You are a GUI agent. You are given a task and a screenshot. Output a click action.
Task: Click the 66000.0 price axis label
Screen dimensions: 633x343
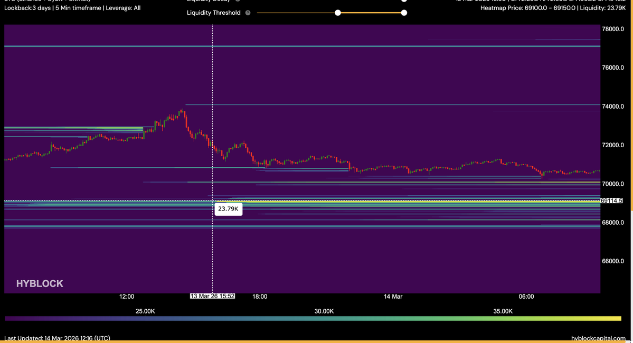pos(613,262)
